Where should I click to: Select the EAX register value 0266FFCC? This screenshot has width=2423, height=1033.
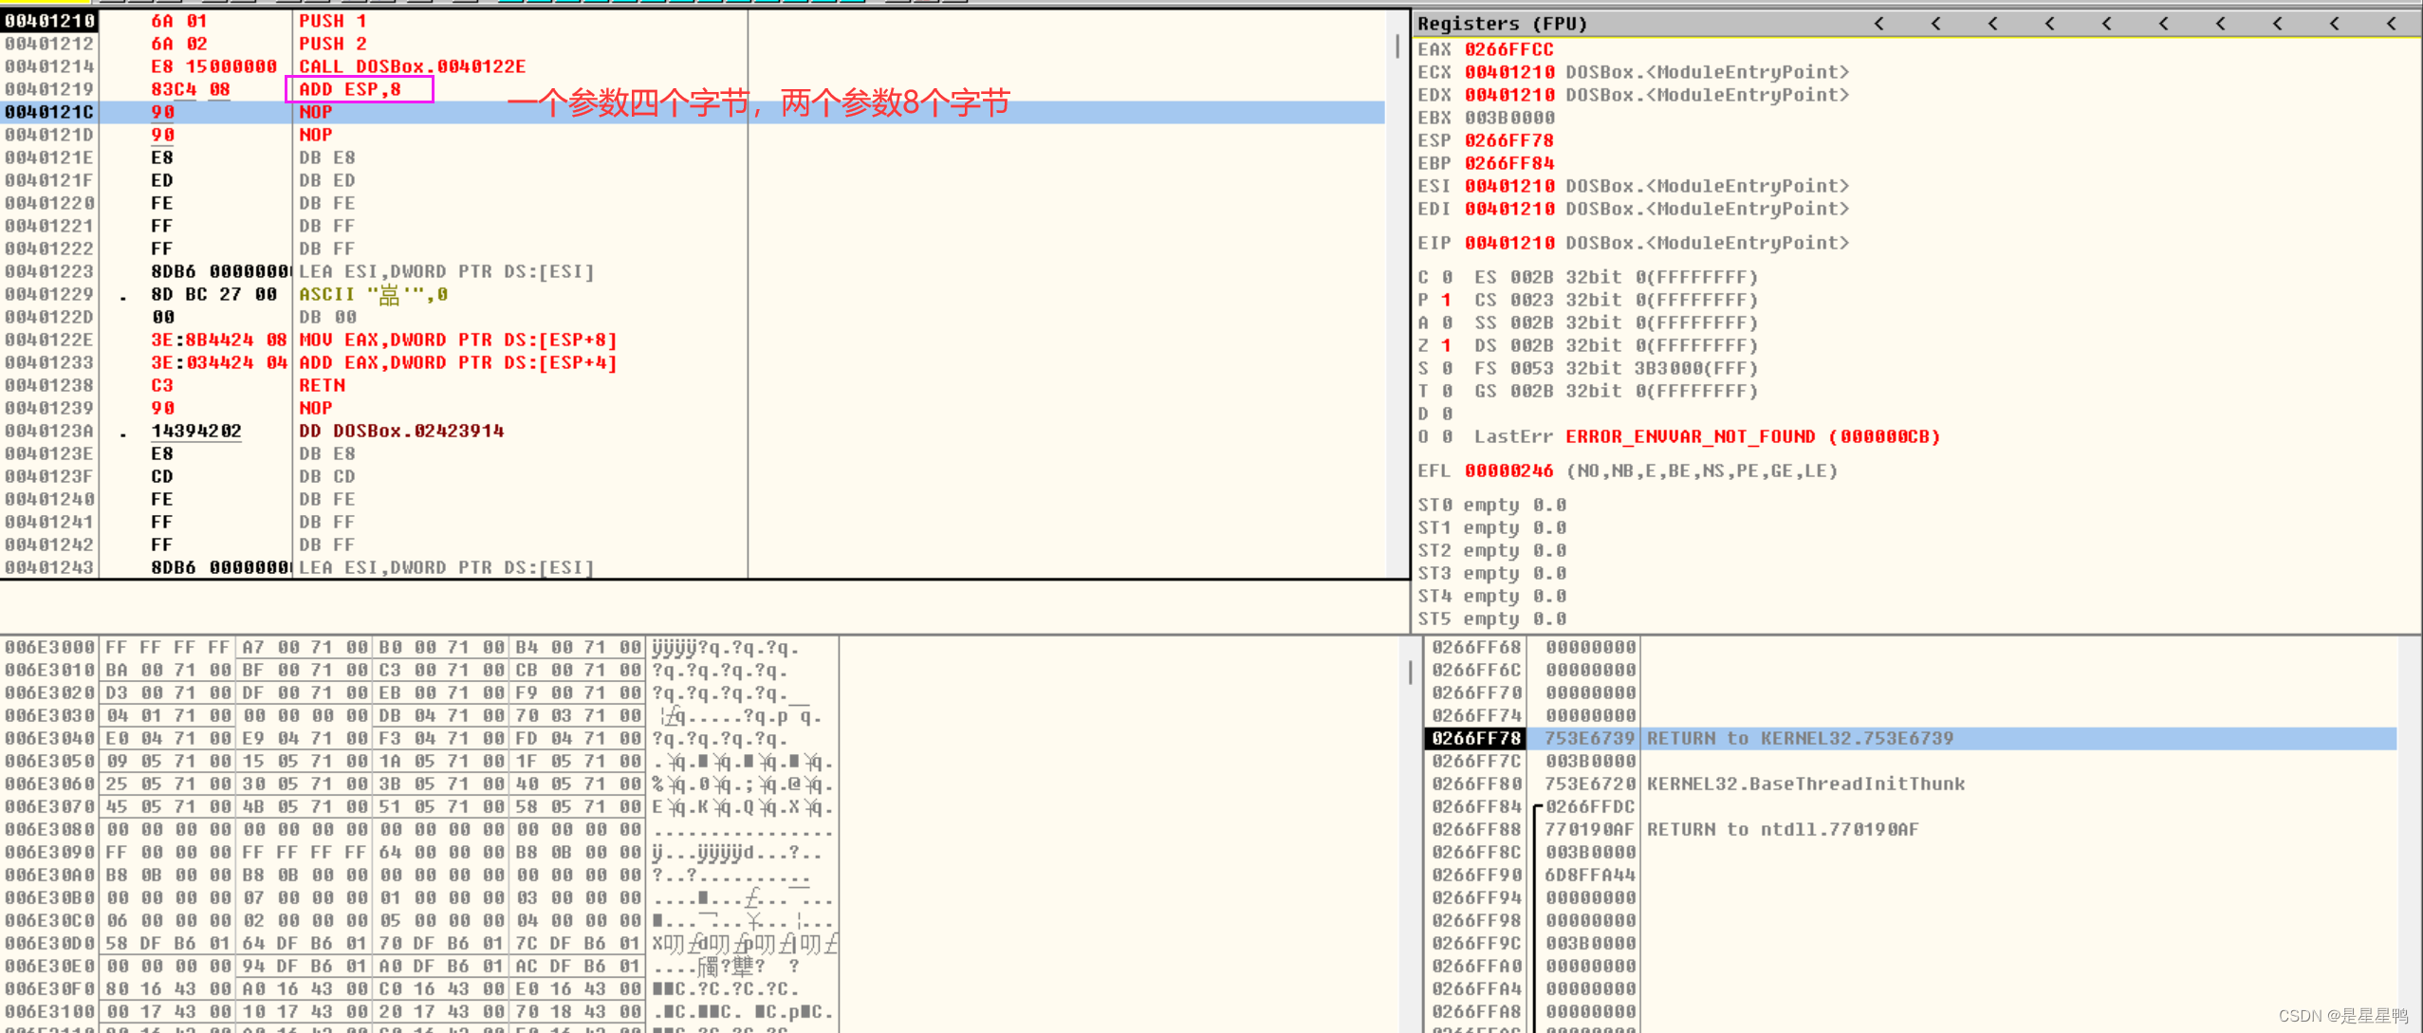point(1508,49)
